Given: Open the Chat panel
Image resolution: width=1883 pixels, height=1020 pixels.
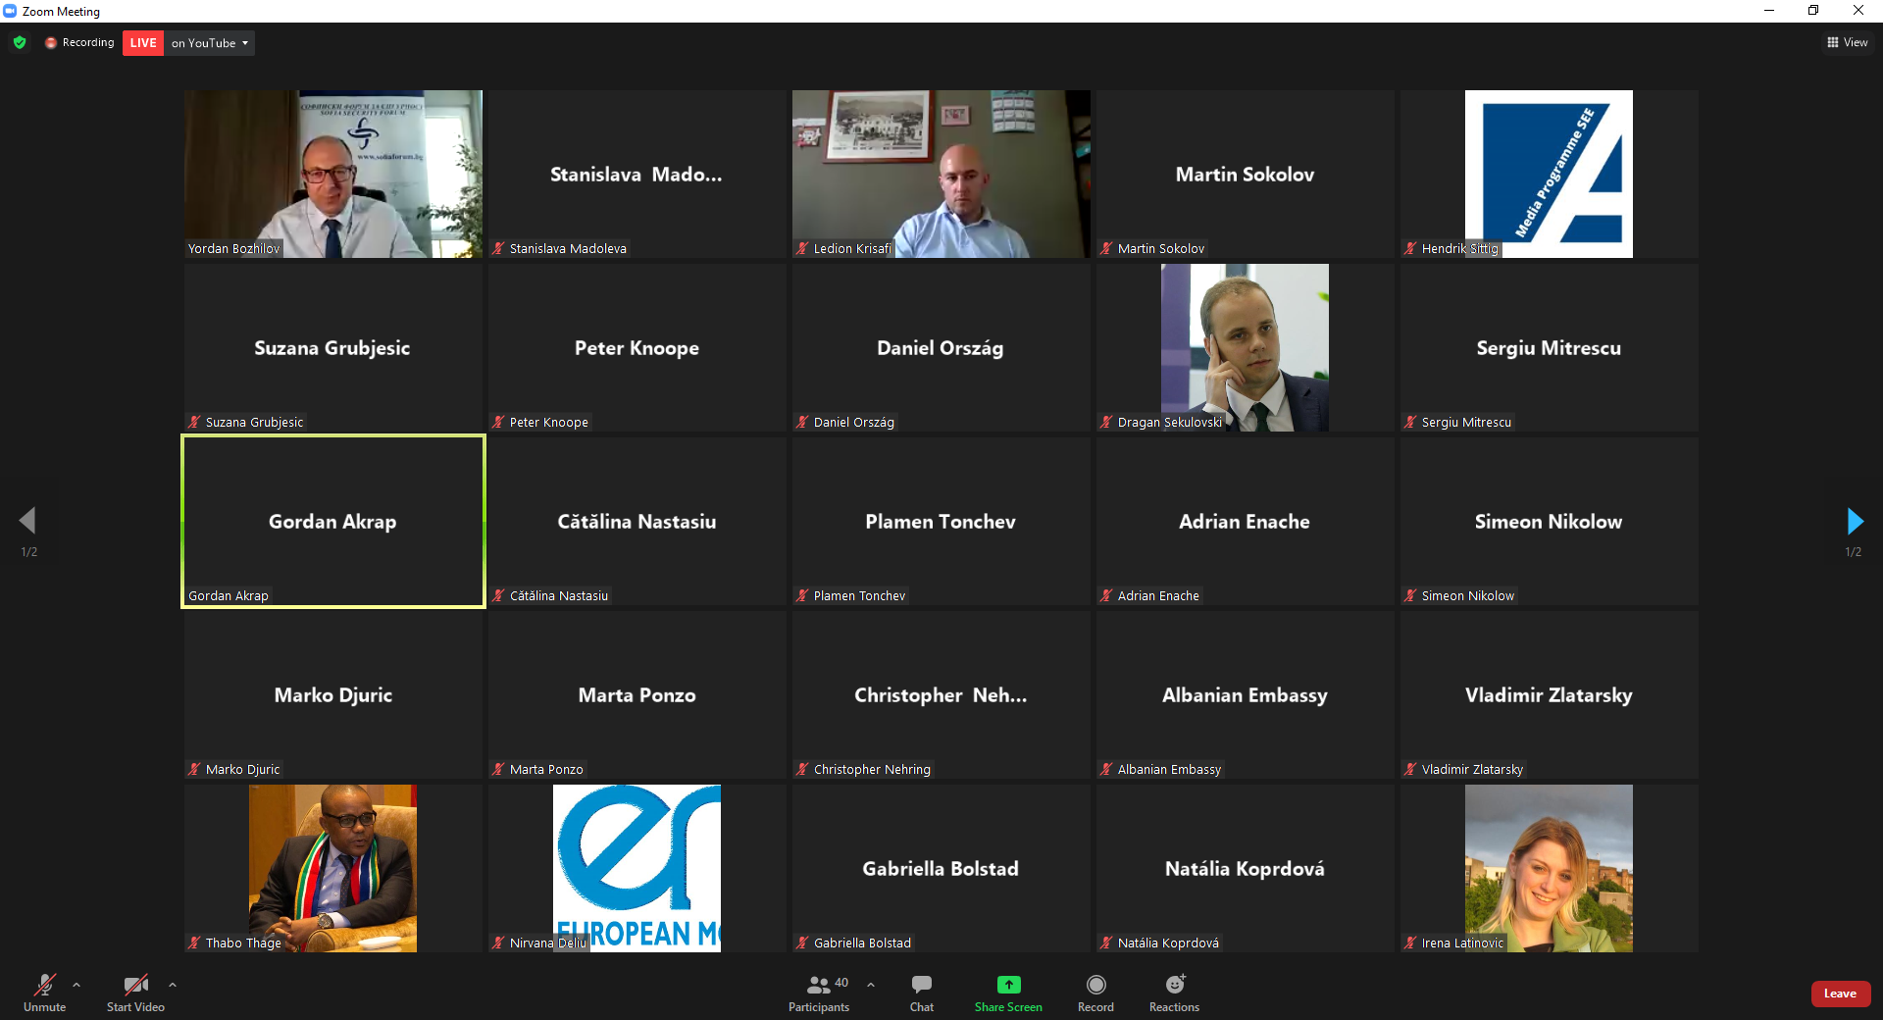Looking at the screenshot, I should click(x=921, y=985).
